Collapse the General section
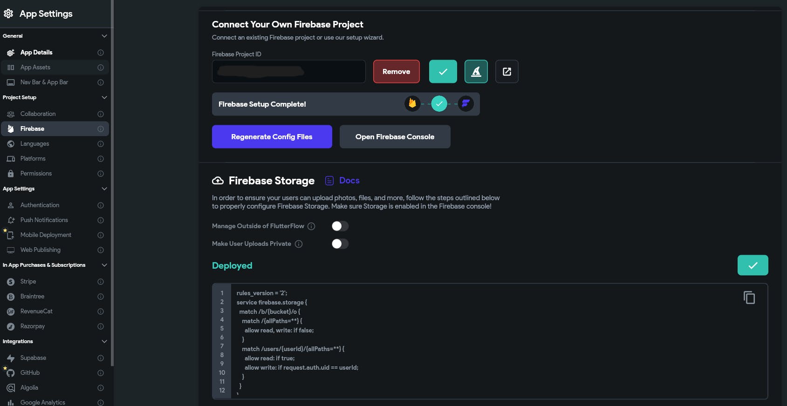Screen dimensions: 787x406 click(104, 36)
